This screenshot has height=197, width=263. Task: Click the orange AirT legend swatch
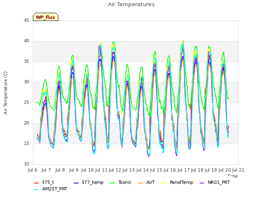(x=140, y=183)
